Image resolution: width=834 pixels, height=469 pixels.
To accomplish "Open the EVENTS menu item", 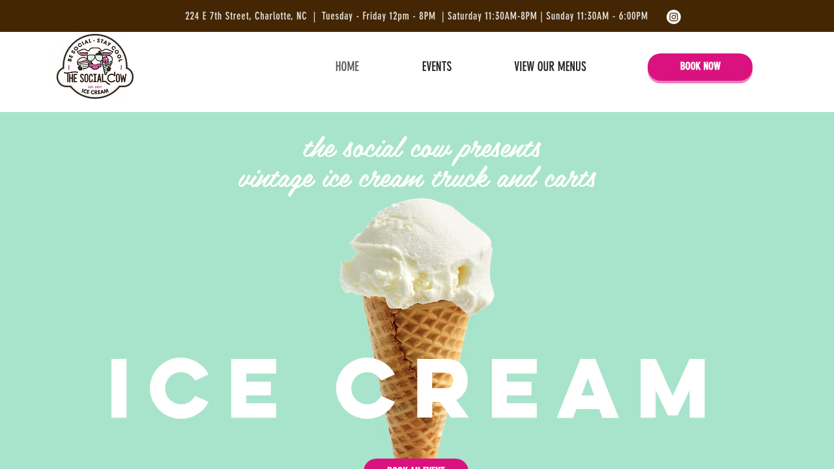I will 437,66.
